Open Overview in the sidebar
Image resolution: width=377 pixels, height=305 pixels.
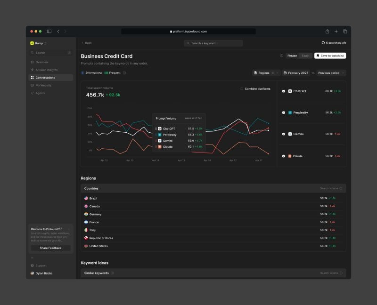[x=51, y=62]
